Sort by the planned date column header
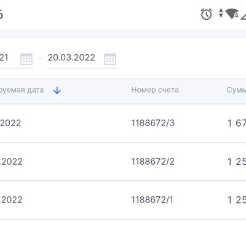The width and height of the screenshot is (246, 246). (x=22, y=90)
